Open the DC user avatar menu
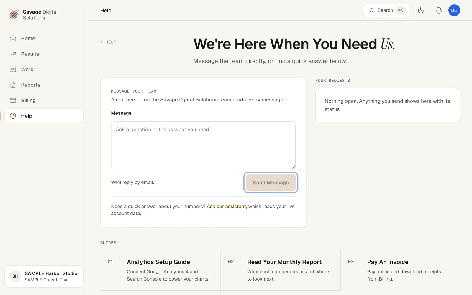Viewport: 472px width, 295px height. [454, 10]
